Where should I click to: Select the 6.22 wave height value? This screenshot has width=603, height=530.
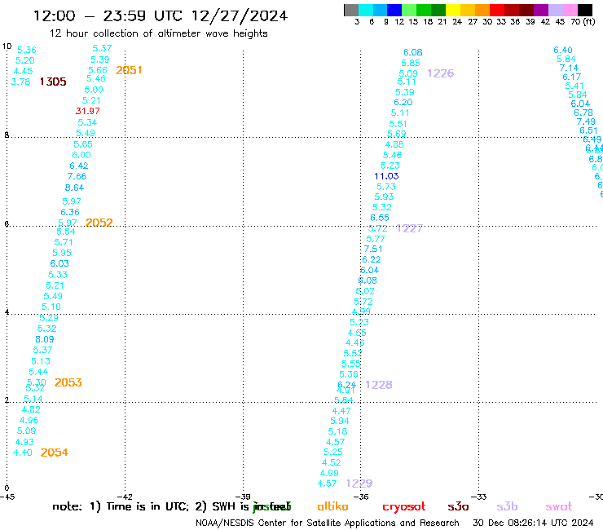[371, 260]
